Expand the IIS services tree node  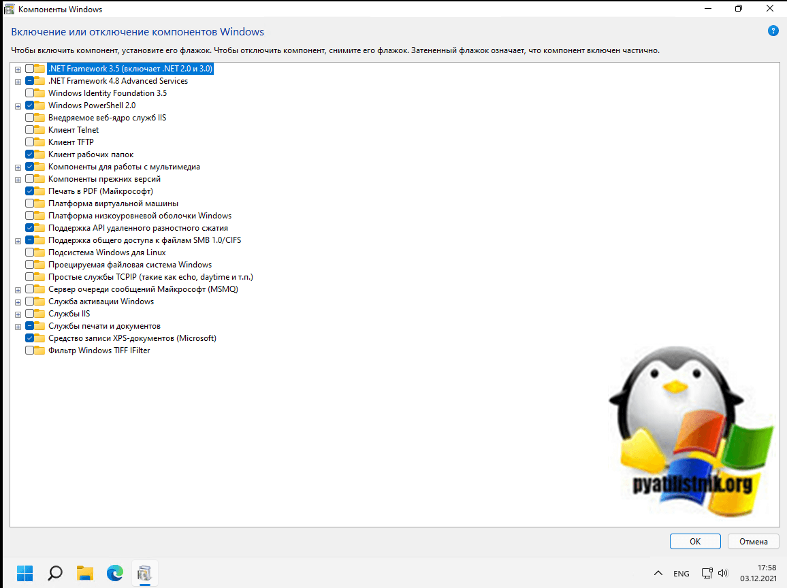click(18, 314)
